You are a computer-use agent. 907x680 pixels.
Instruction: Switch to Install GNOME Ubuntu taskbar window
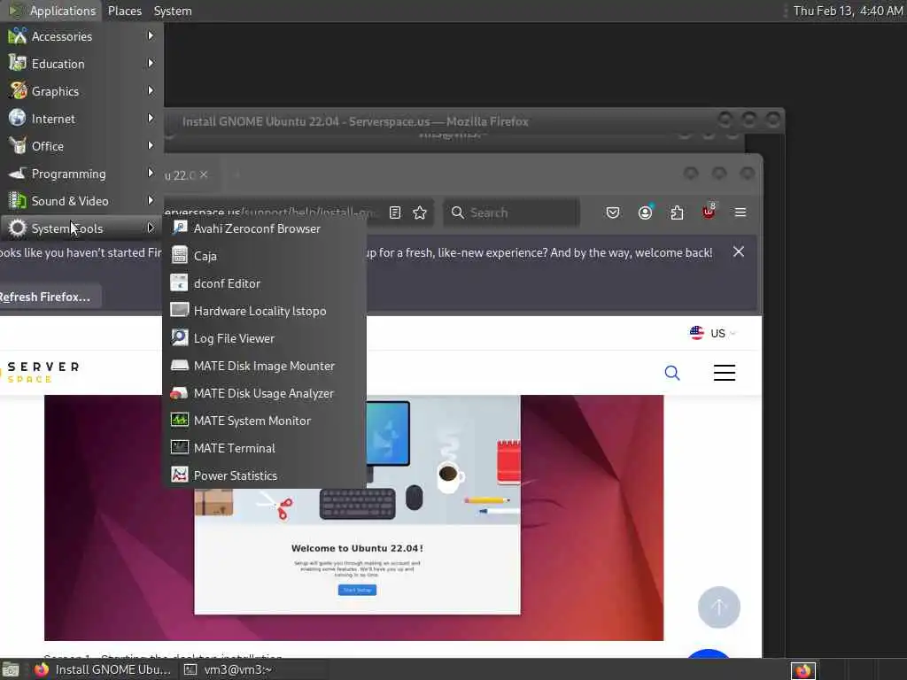[x=103, y=669]
